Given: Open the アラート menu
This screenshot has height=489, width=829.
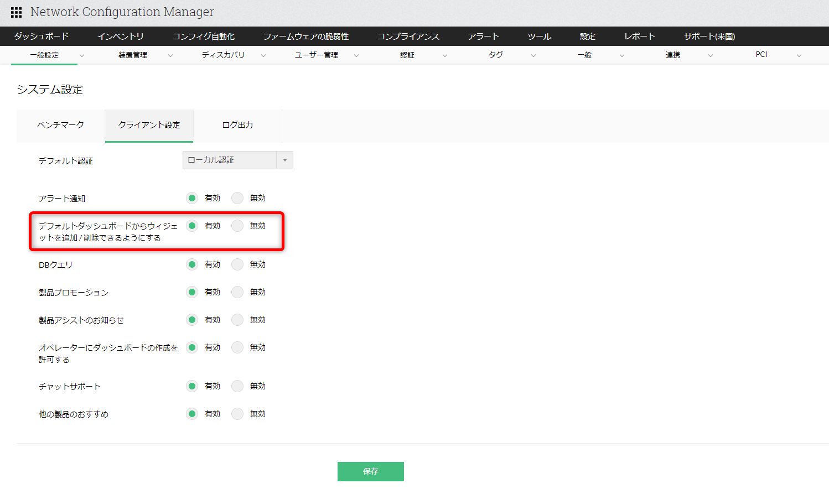Looking at the screenshot, I should (484, 37).
